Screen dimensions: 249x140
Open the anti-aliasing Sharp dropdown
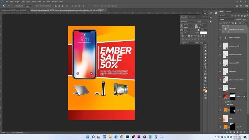pyautogui.click(x=203, y=43)
